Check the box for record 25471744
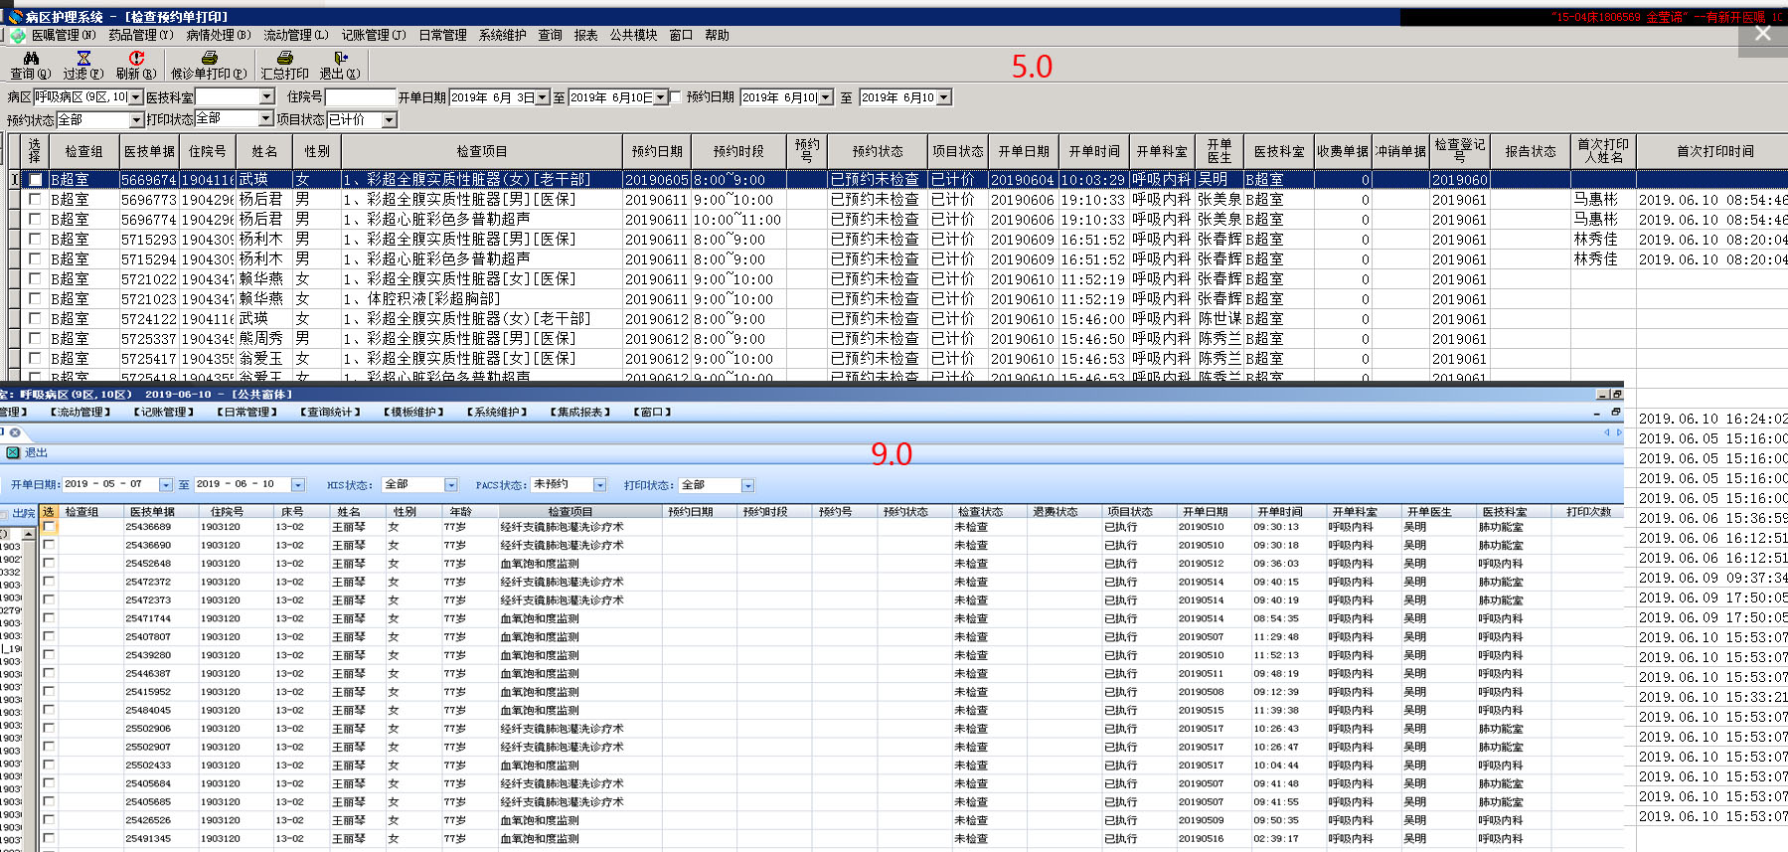 click(x=49, y=618)
